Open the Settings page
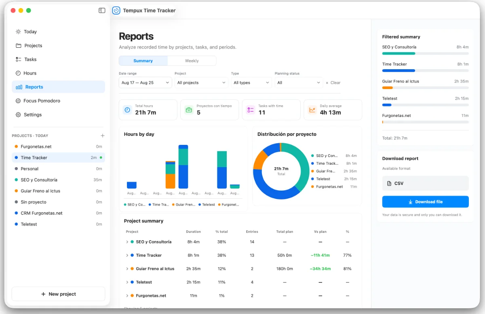Image resolution: width=485 pixels, height=314 pixels. coord(58,115)
